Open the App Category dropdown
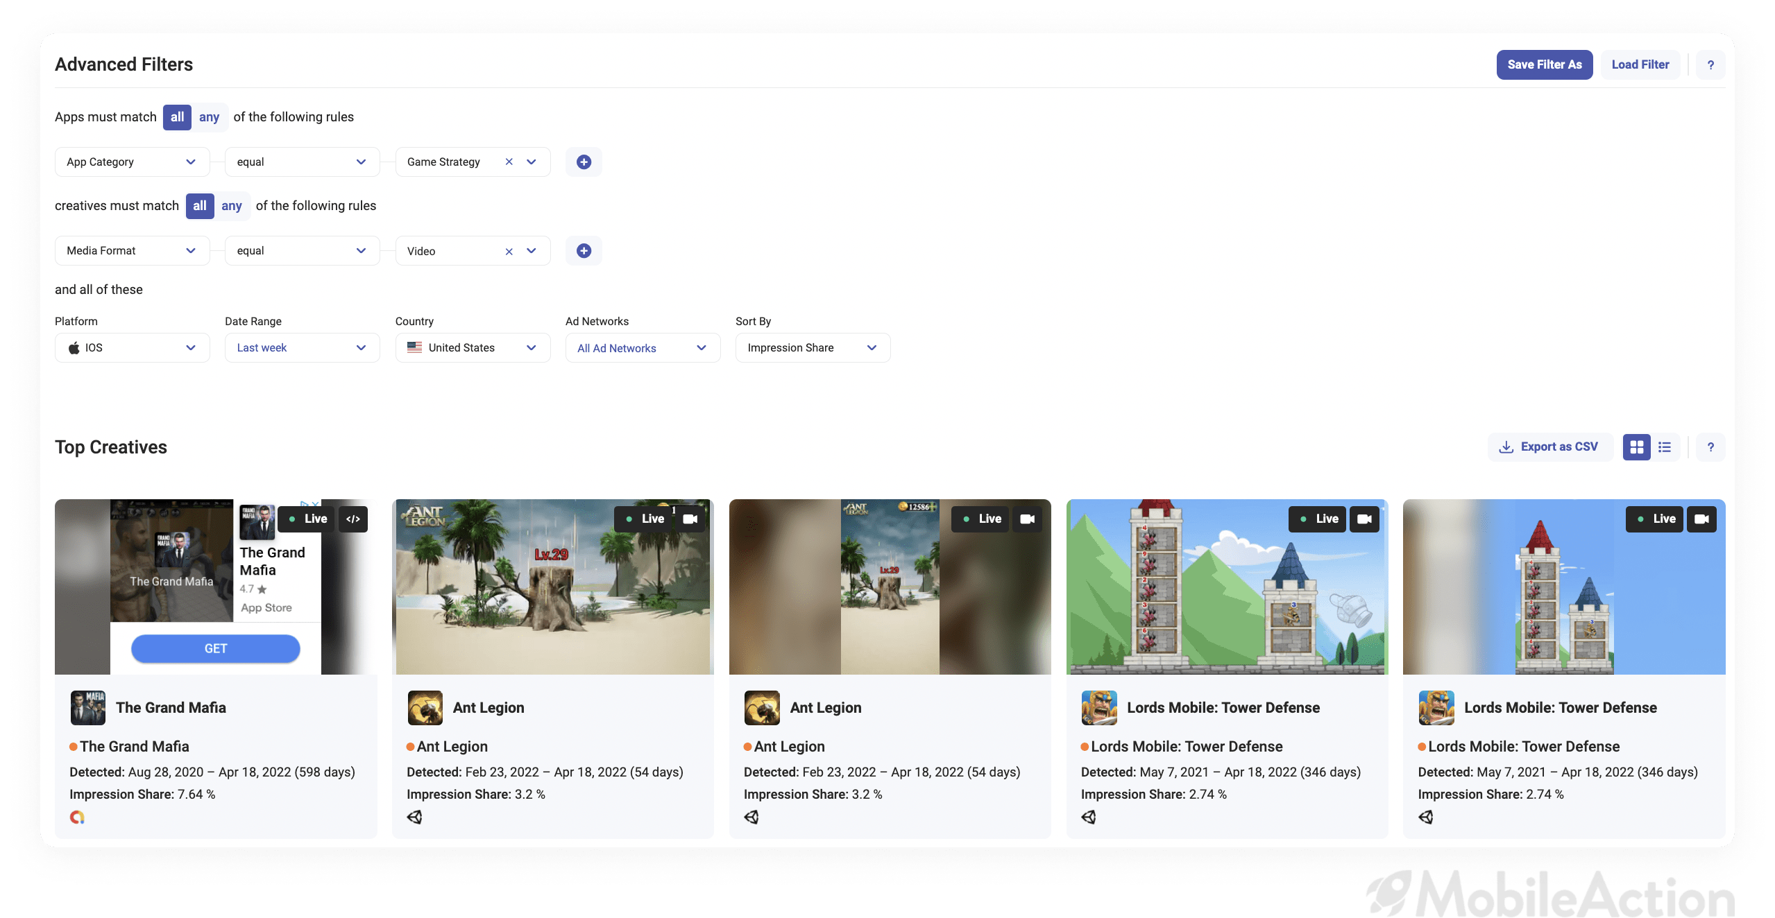This screenshot has width=1775, height=918. click(x=132, y=162)
